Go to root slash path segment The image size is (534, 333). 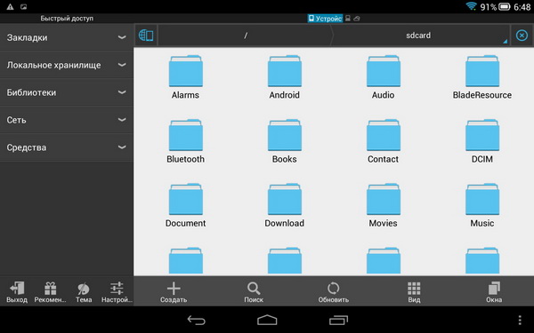246,36
